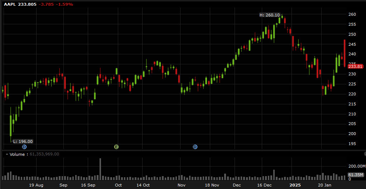Click the -1.59% percent change

64,4
